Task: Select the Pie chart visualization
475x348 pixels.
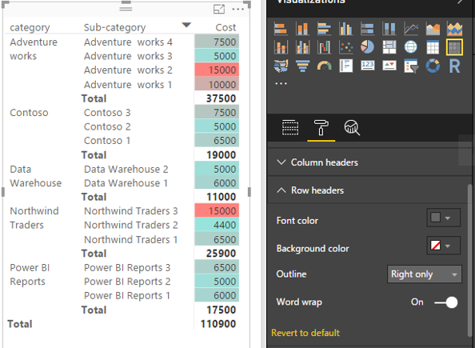Action: point(368,47)
